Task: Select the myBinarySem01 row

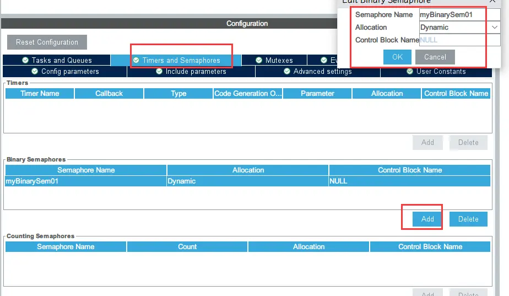Action: click(x=86, y=181)
